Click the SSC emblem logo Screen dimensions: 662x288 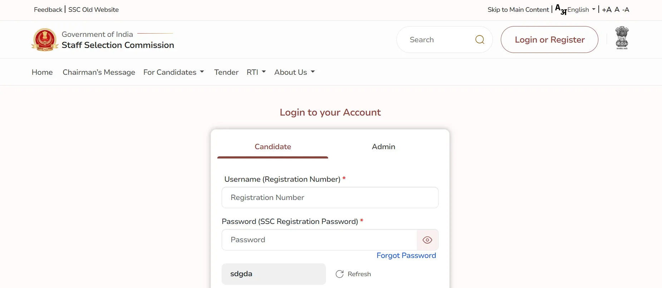[x=45, y=40]
